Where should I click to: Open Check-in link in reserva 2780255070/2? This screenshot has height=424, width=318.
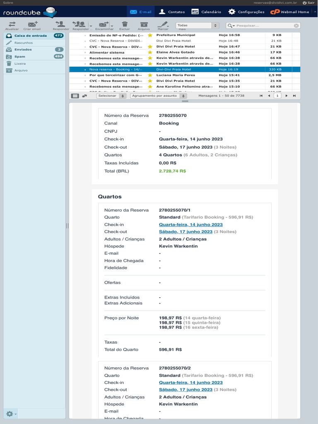[x=190, y=382]
